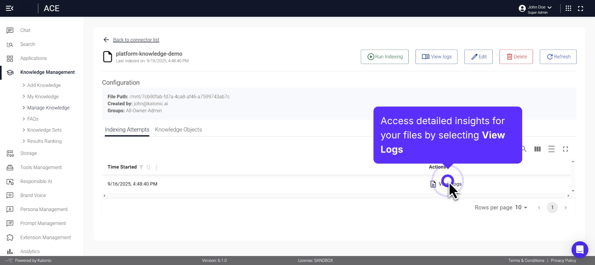Open Tools Management section
595x265 pixels.
tap(41, 167)
